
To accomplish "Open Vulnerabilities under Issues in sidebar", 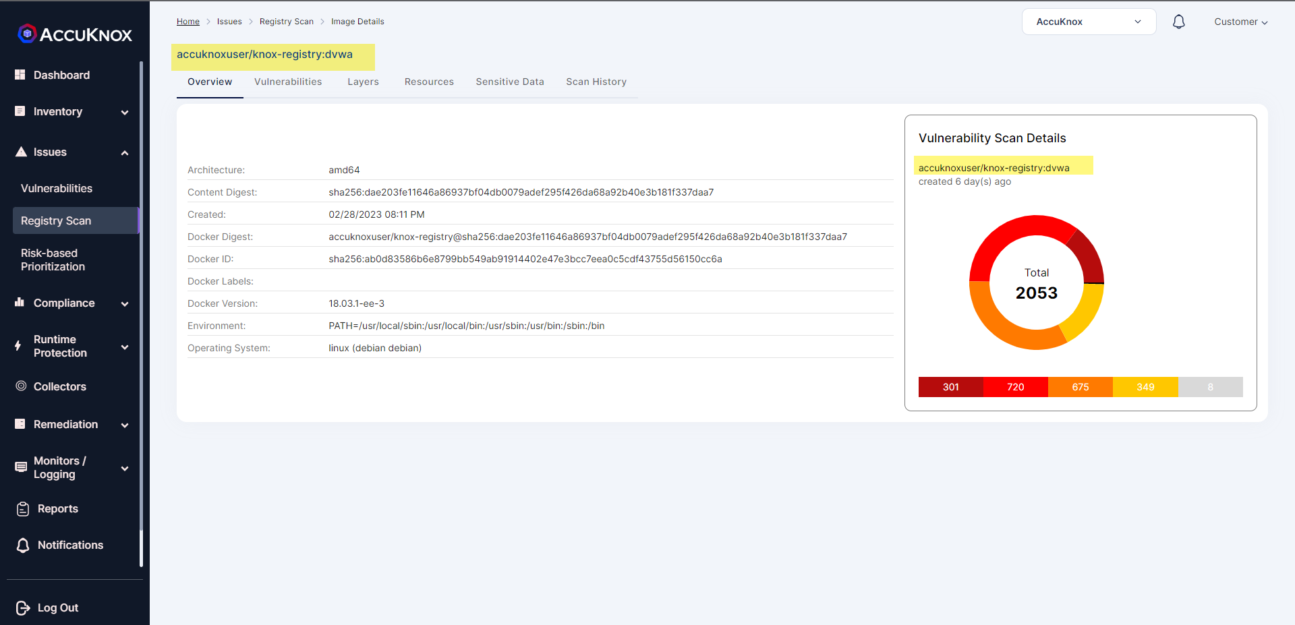I will click(x=57, y=188).
